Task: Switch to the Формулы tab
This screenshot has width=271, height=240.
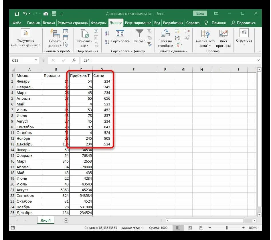Action: tap(98, 23)
